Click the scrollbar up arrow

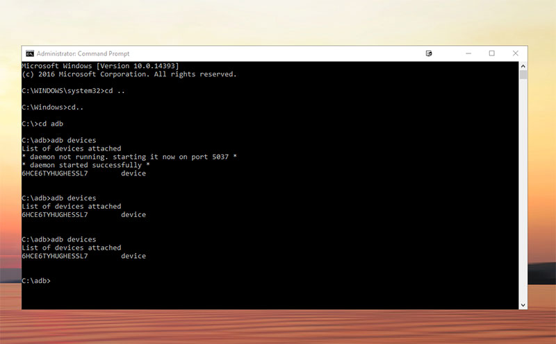pos(523,66)
